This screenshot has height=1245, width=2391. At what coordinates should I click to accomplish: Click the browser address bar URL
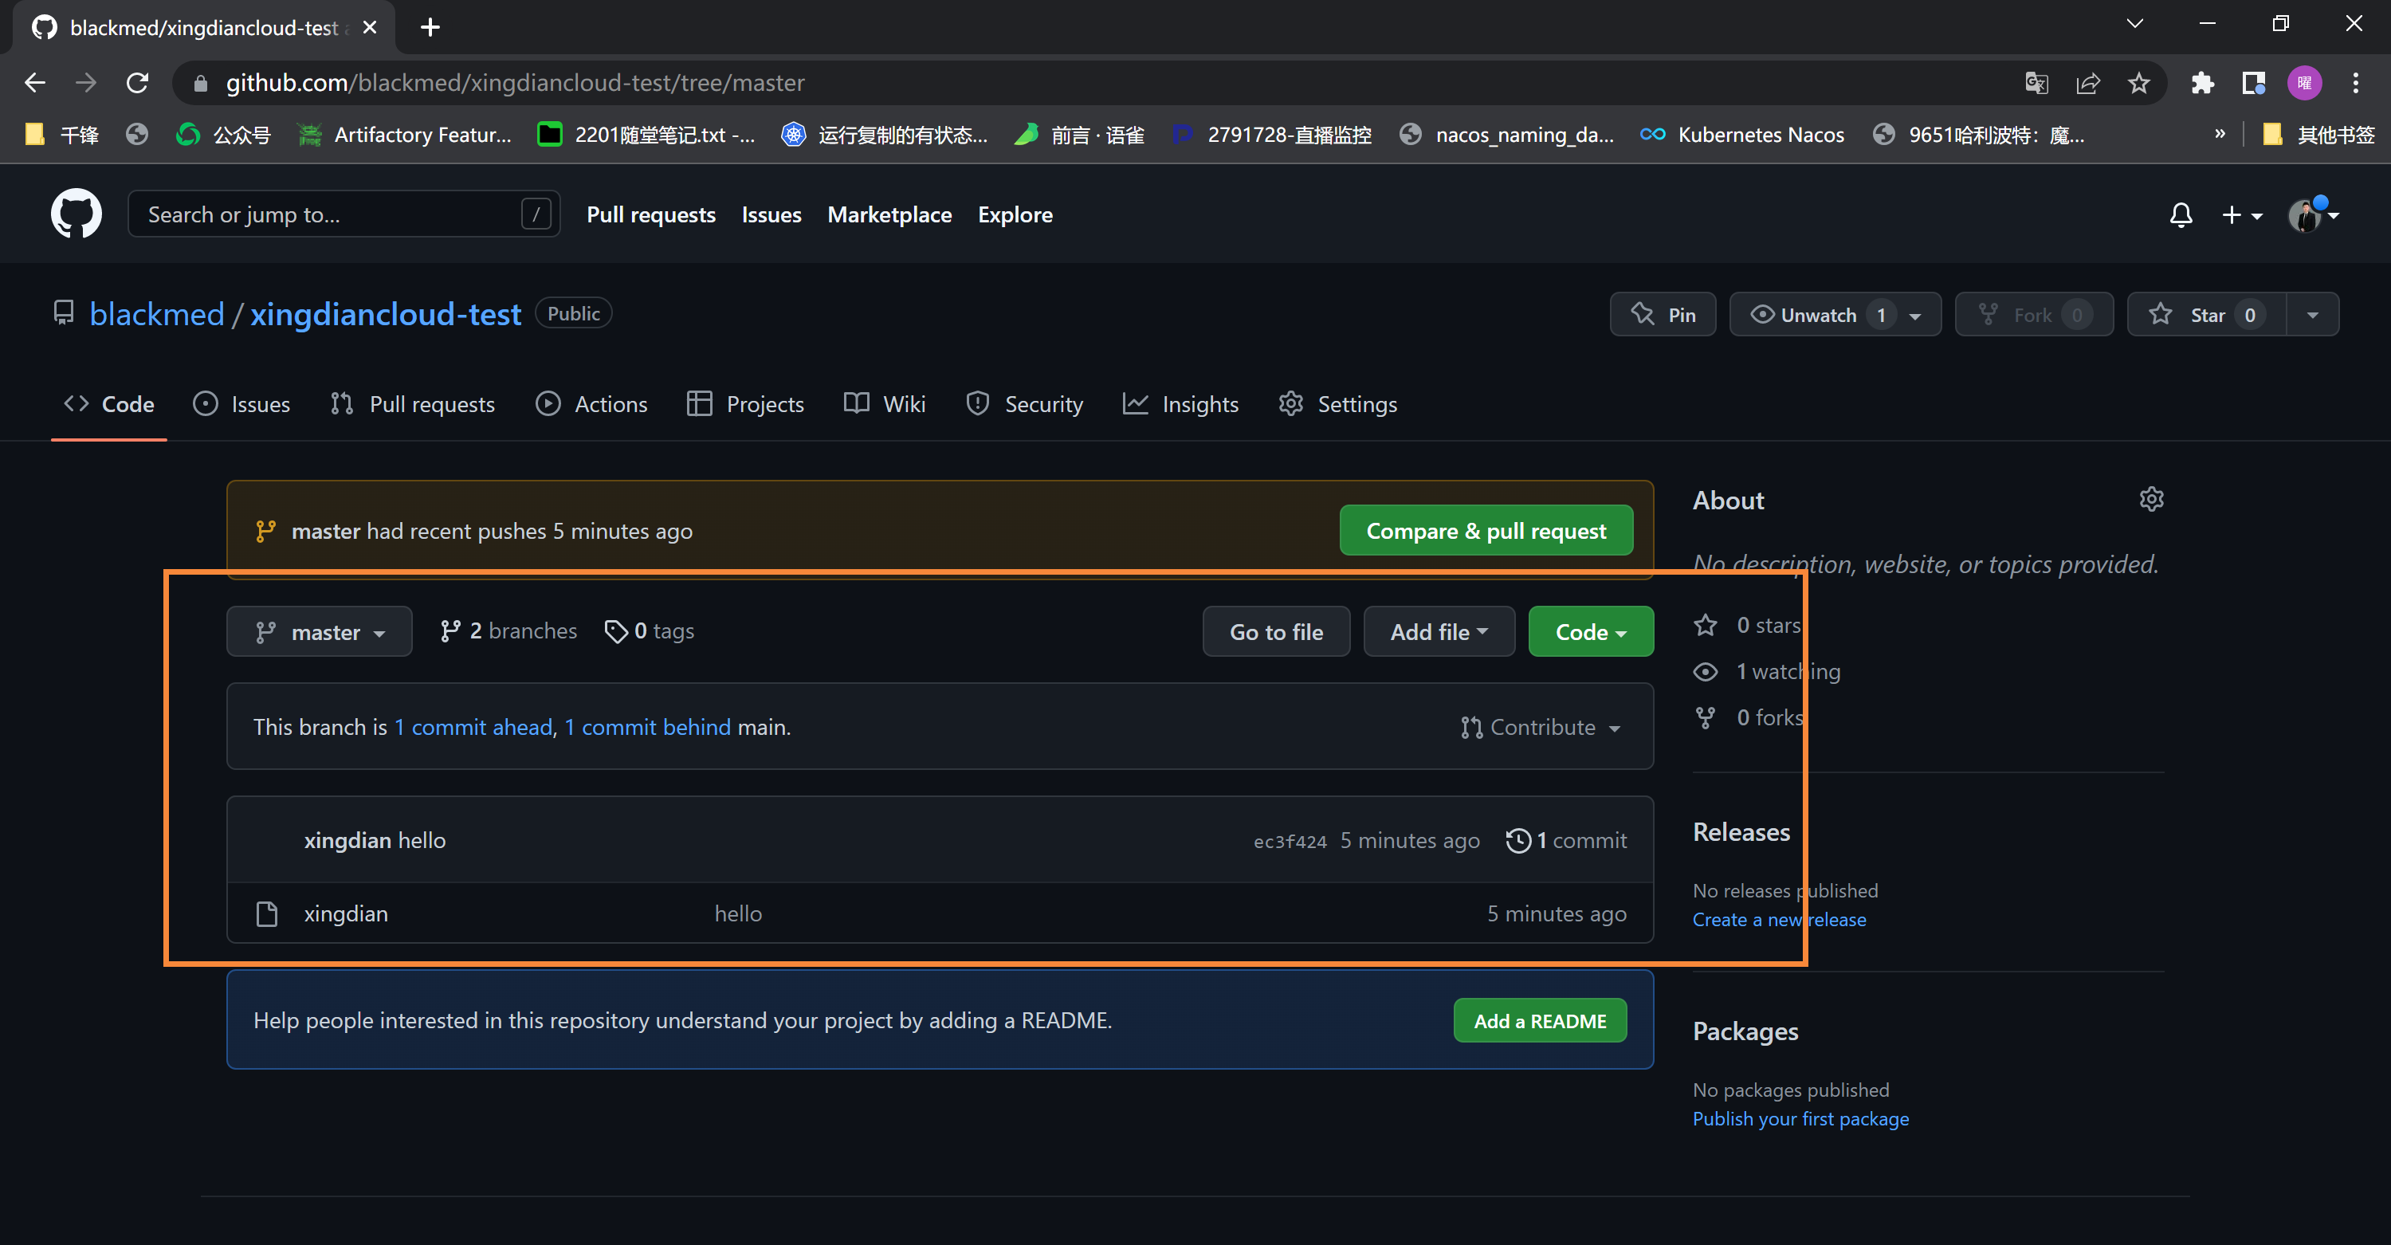click(515, 83)
